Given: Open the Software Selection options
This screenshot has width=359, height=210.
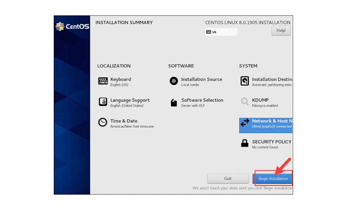Looking at the screenshot, I should click(196, 102).
